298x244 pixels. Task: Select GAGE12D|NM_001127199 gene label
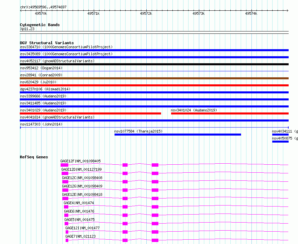(x=82, y=169)
